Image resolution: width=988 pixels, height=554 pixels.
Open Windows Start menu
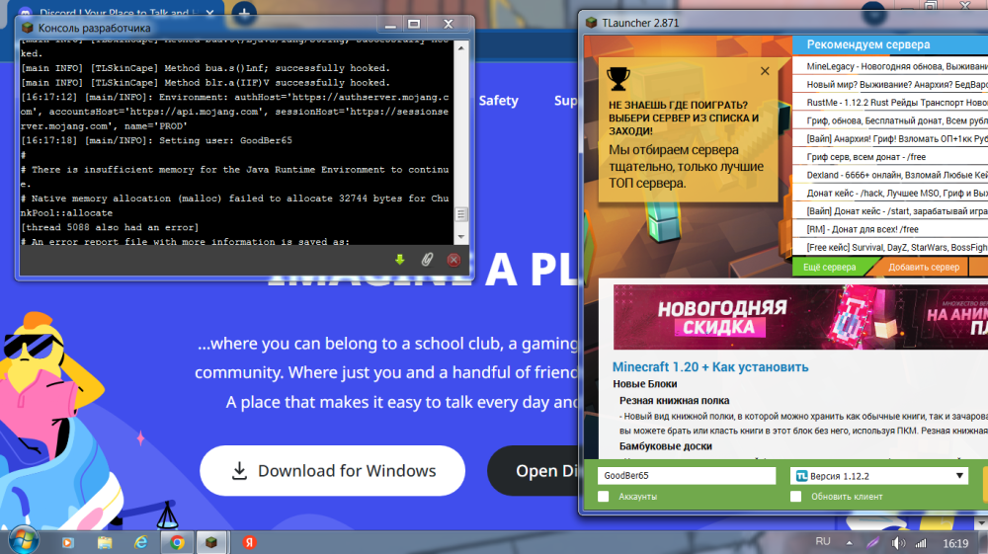click(x=24, y=541)
